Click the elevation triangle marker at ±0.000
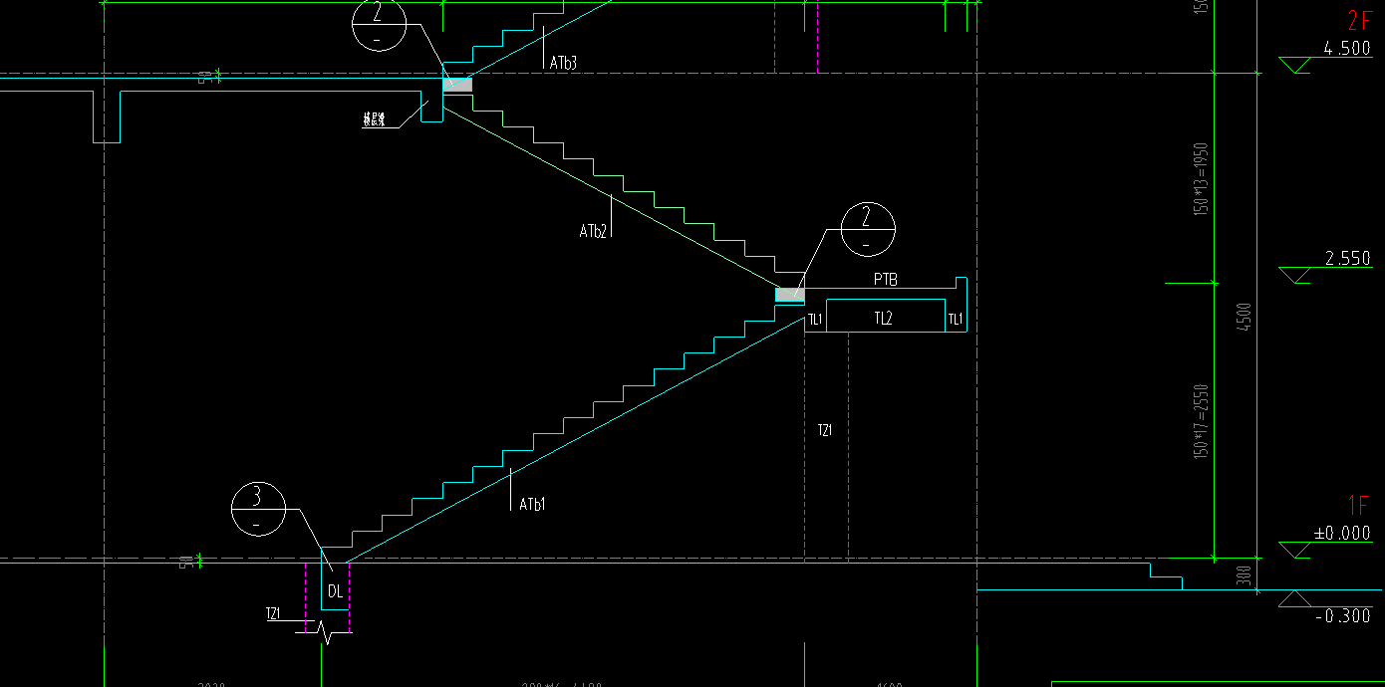Image resolution: width=1385 pixels, height=687 pixels. [x=1295, y=551]
